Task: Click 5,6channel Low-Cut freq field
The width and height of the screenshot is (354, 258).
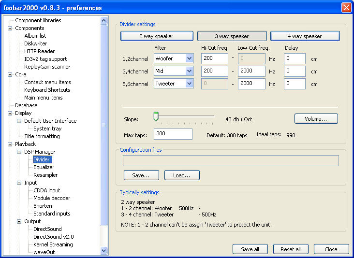Action: (x=251, y=84)
